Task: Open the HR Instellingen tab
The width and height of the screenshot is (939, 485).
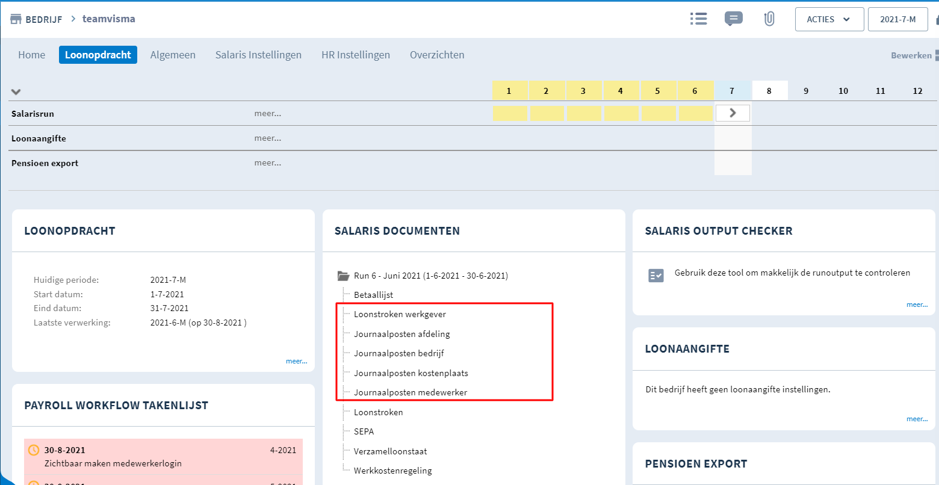Action: point(355,55)
